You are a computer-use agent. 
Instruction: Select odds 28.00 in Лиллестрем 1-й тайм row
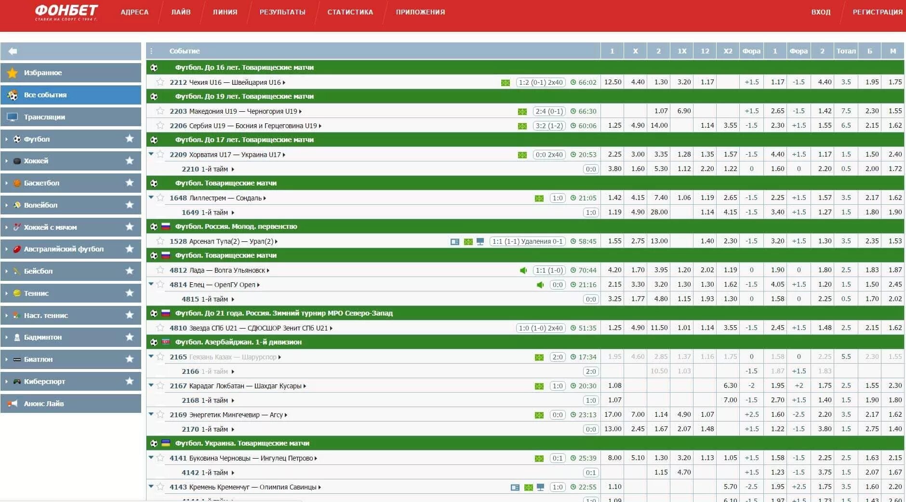(x=659, y=212)
